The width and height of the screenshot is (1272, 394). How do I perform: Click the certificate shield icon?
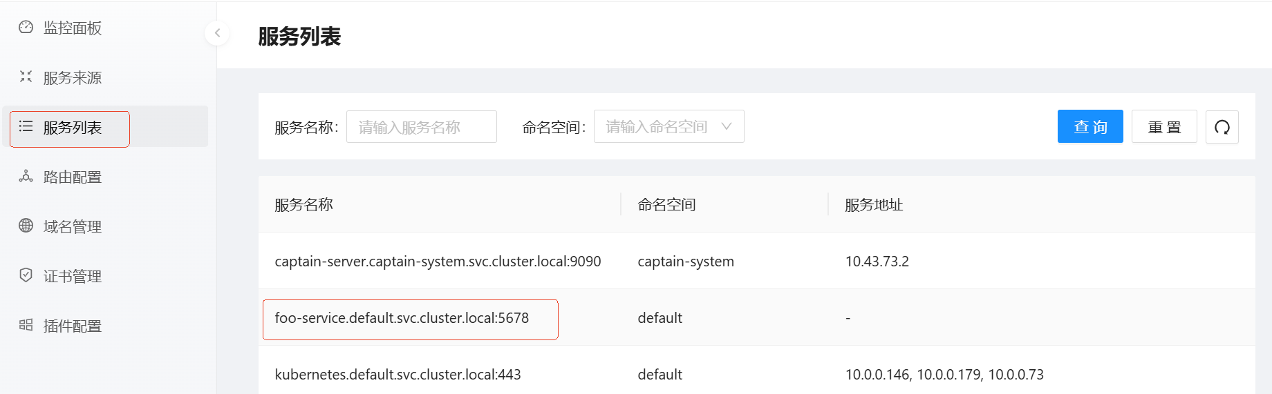[x=26, y=275]
